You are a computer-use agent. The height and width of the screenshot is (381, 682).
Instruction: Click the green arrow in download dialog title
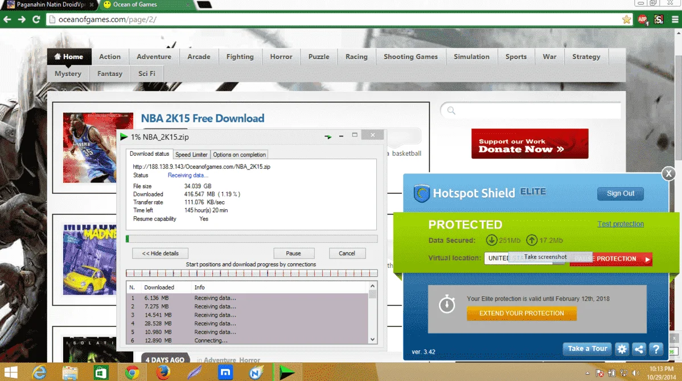click(328, 136)
